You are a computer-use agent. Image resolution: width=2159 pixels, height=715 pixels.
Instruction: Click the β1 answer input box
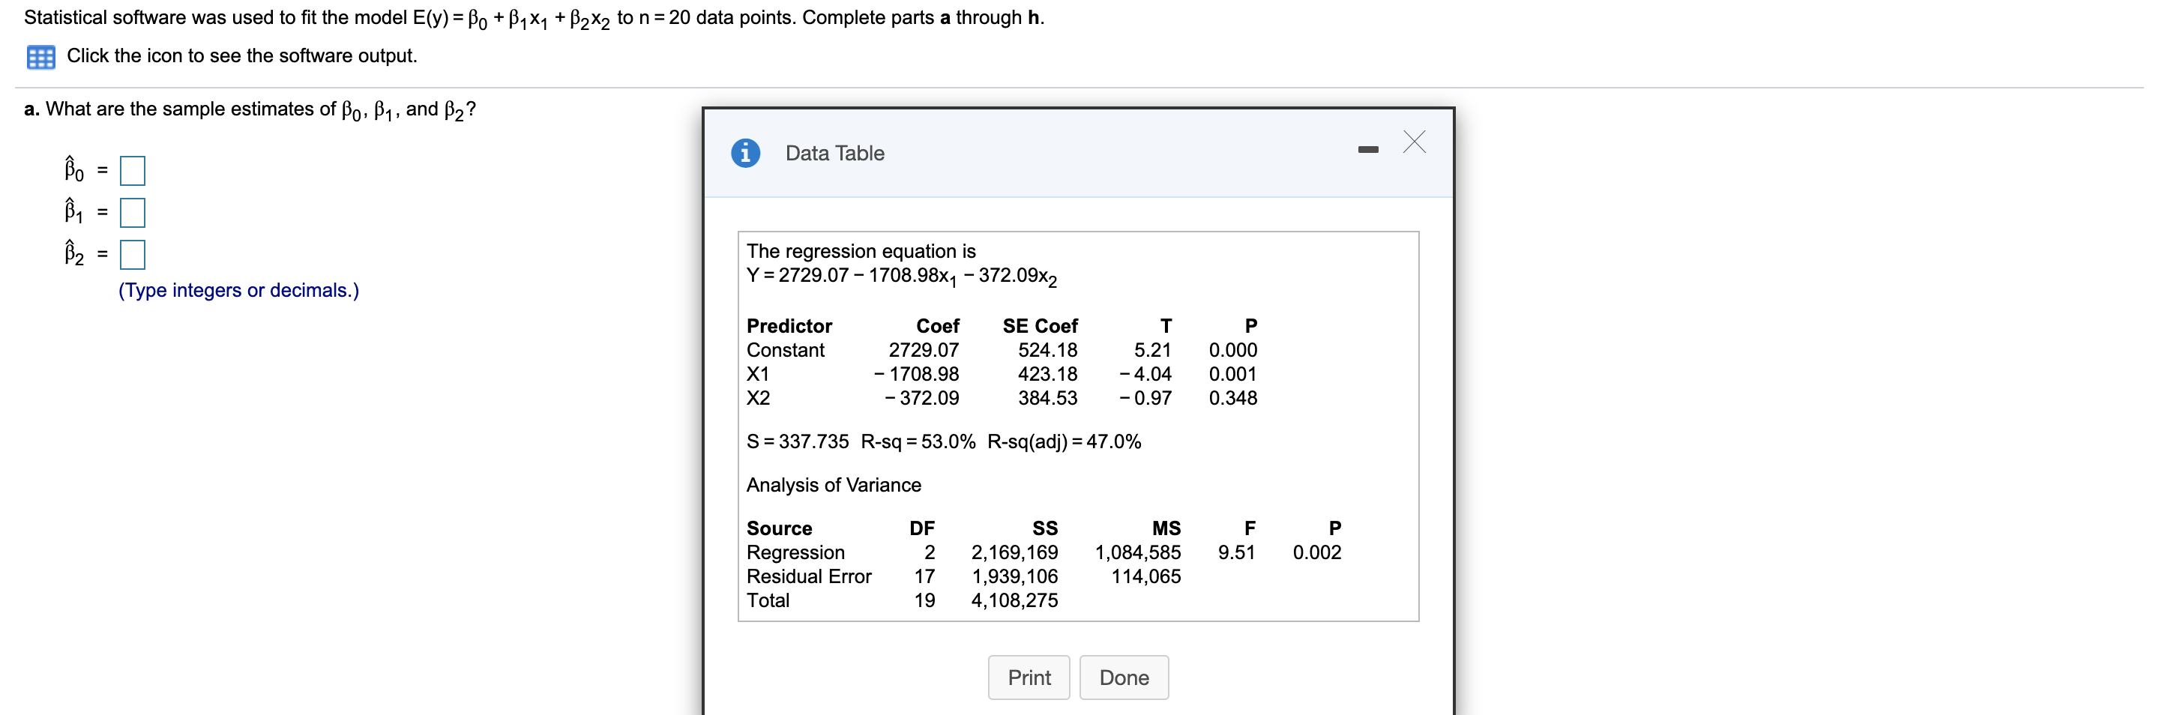133,212
